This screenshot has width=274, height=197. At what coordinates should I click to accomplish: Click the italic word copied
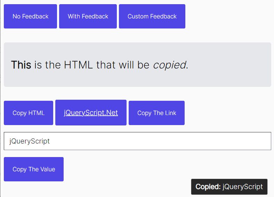pyautogui.click(x=169, y=65)
